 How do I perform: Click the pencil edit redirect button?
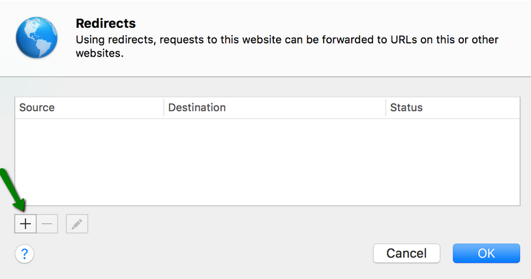[77, 224]
